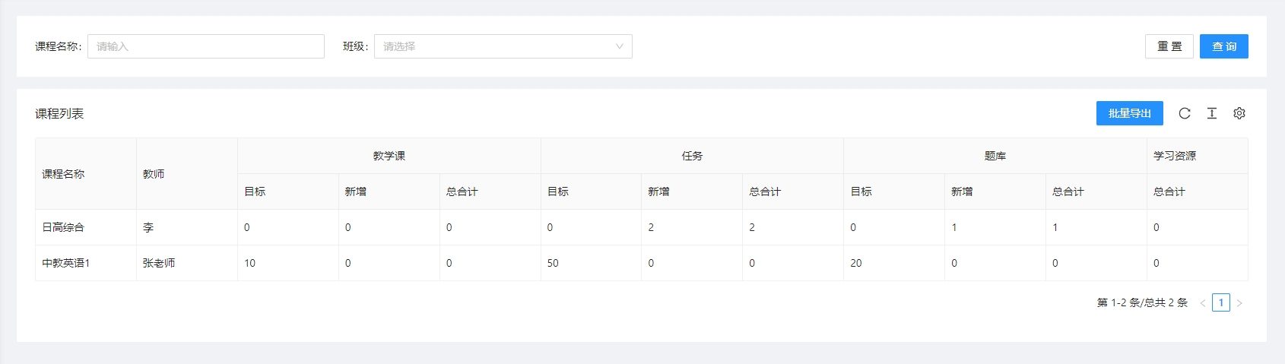Click the 课程名称 column header
The width and height of the screenshot is (1285, 364).
click(x=63, y=174)
